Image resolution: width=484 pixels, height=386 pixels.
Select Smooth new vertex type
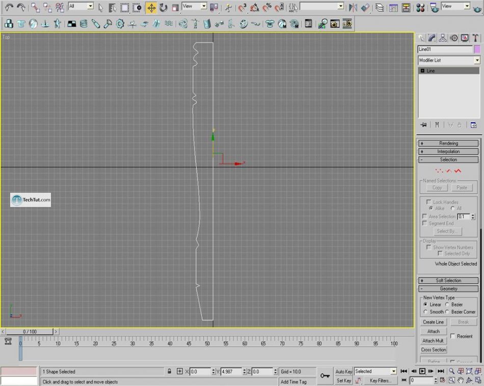(425, 312)
